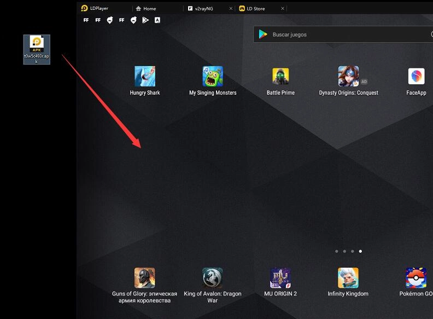Image resolution: width=433 pixels, height=319 pixels.
Task: Click the 'Dynasty Origins: Conquest' label text
Action: coord(348,92)
